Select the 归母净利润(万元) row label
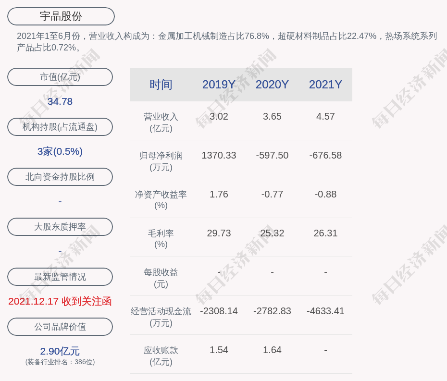 (161, 161)
